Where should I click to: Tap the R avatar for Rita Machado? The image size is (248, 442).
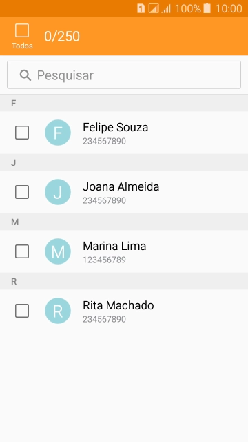point(58,311)
